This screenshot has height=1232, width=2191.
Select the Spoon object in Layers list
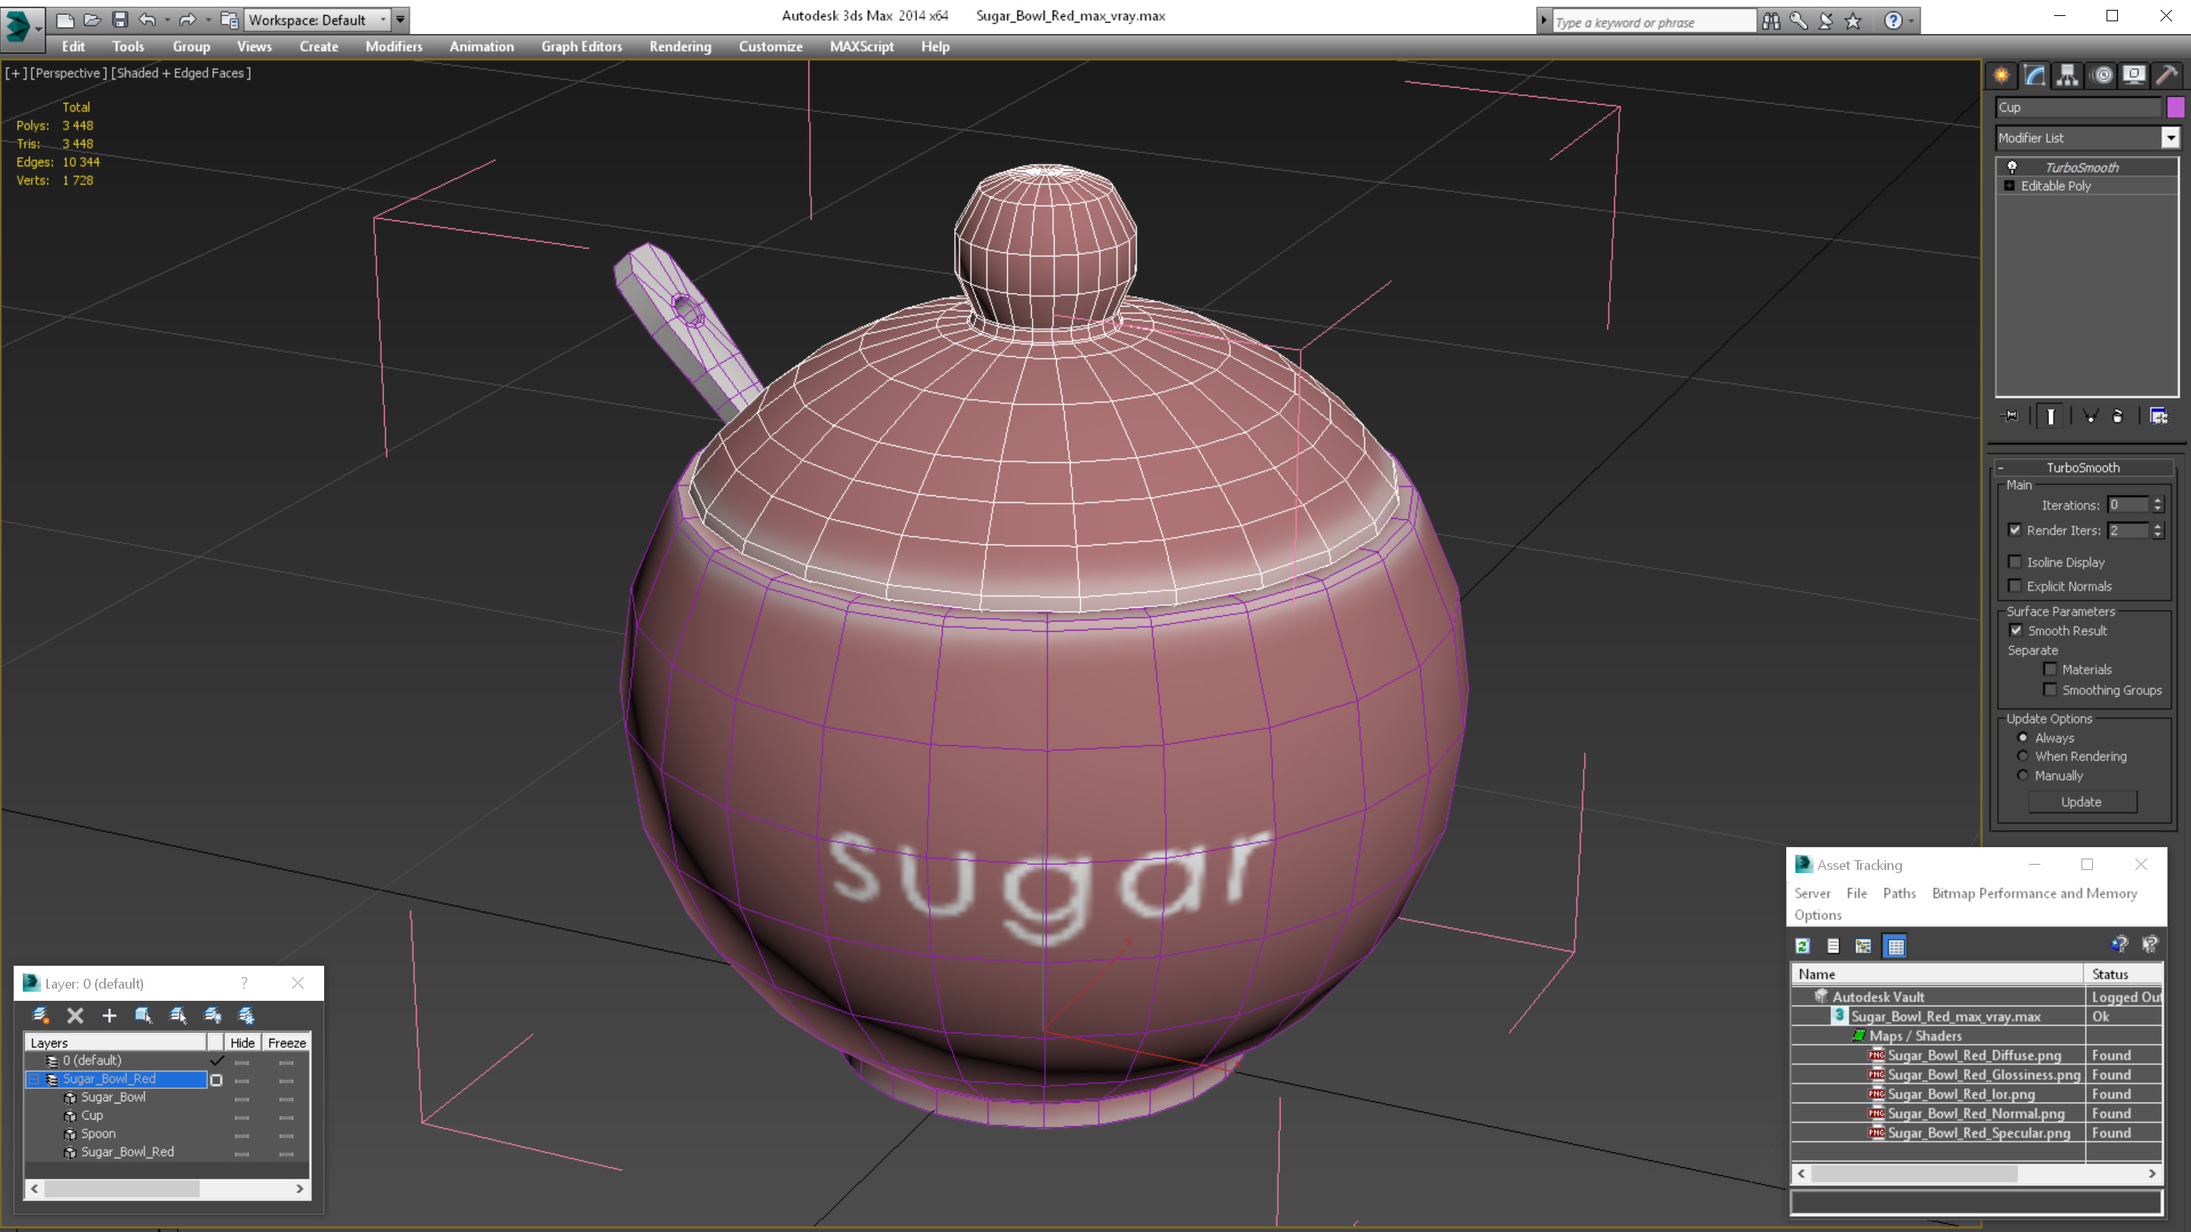pyautogui.click(x=98, y=1133)
